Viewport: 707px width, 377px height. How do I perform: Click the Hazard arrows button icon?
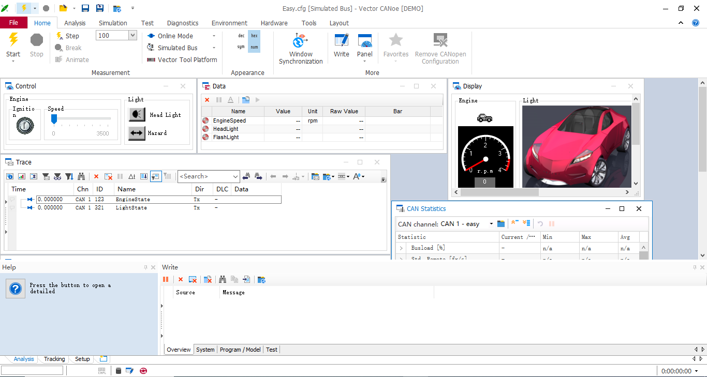pyautogui.click(x=137, y=133)
